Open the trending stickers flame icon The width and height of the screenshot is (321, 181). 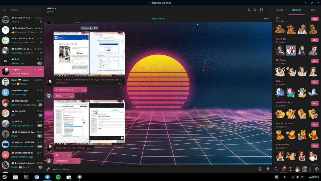[283, 169]
